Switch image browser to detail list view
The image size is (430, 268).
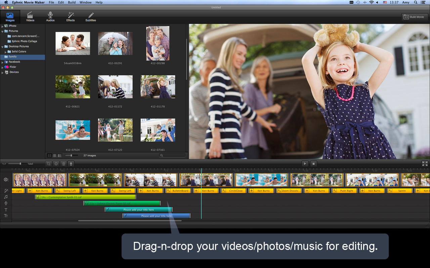[x=59, y=155]
